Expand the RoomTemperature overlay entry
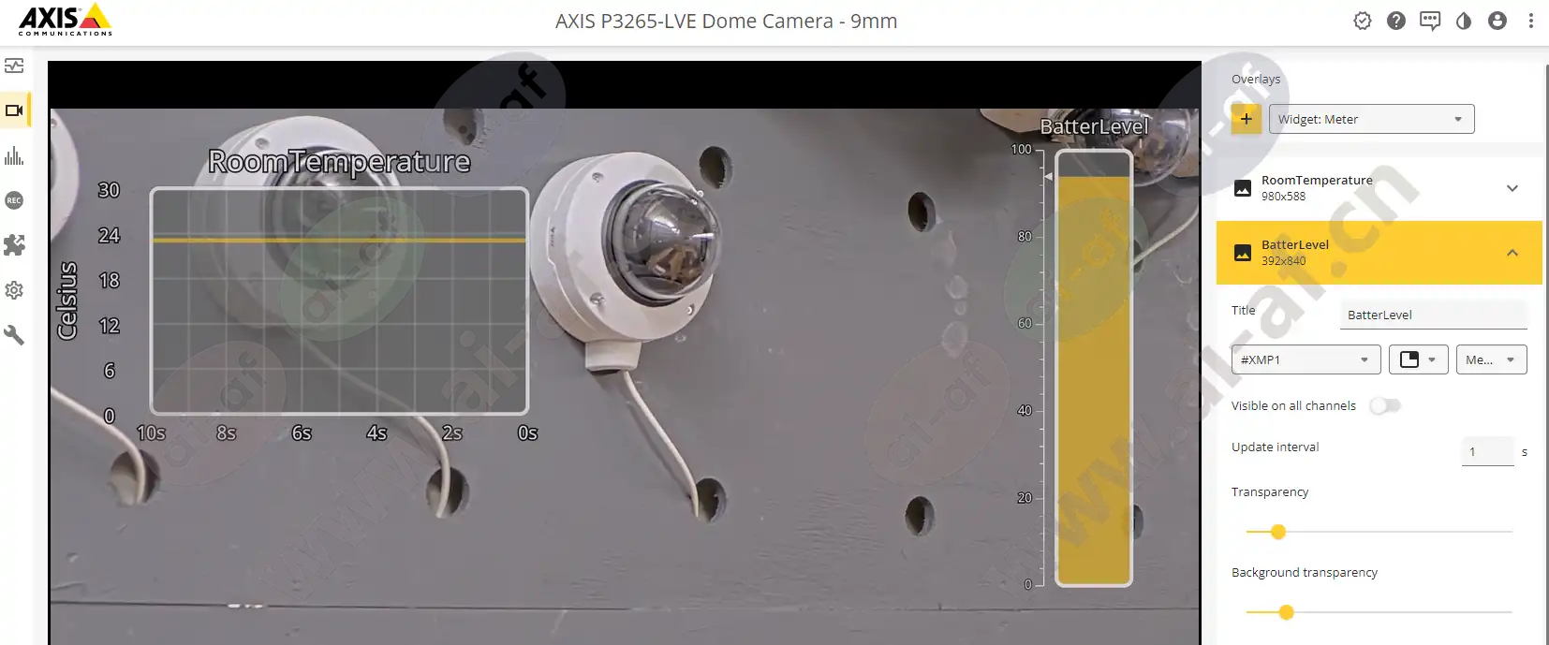This screenshot has height=645, width=1549. [x=1512, y=188]
